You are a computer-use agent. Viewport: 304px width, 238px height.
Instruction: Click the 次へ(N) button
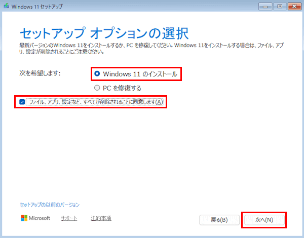[264, 220]
